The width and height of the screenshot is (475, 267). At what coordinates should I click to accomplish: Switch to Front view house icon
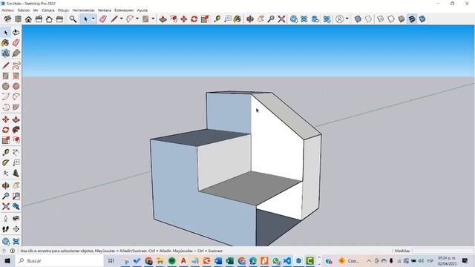coord(28,19)
